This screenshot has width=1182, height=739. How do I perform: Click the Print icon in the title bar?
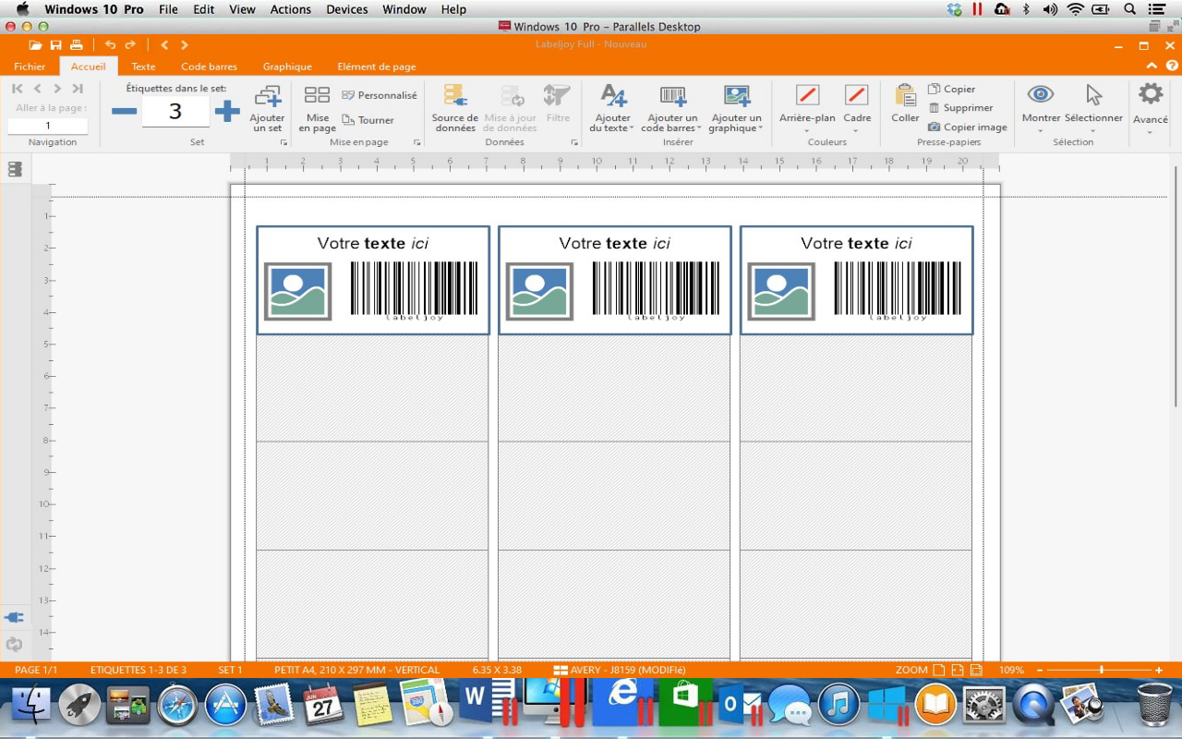[x=77, y=44]
